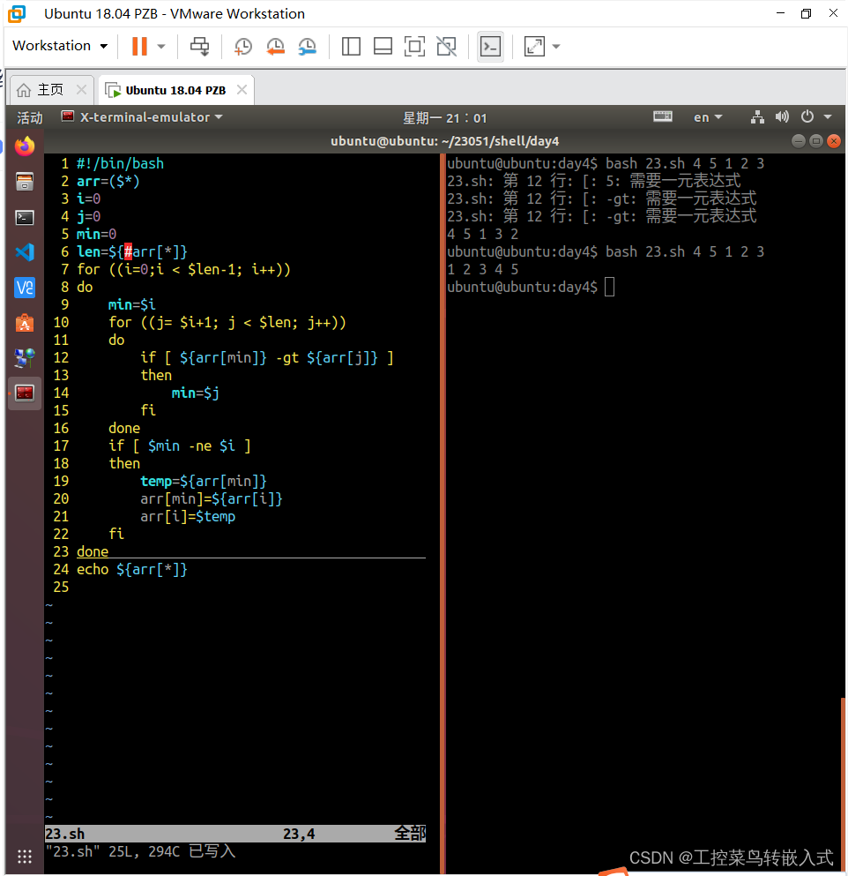Expand the stretch guest display options
Image resolution: width=848 pixels, height=876 pixels.
[x=555, y=46]
